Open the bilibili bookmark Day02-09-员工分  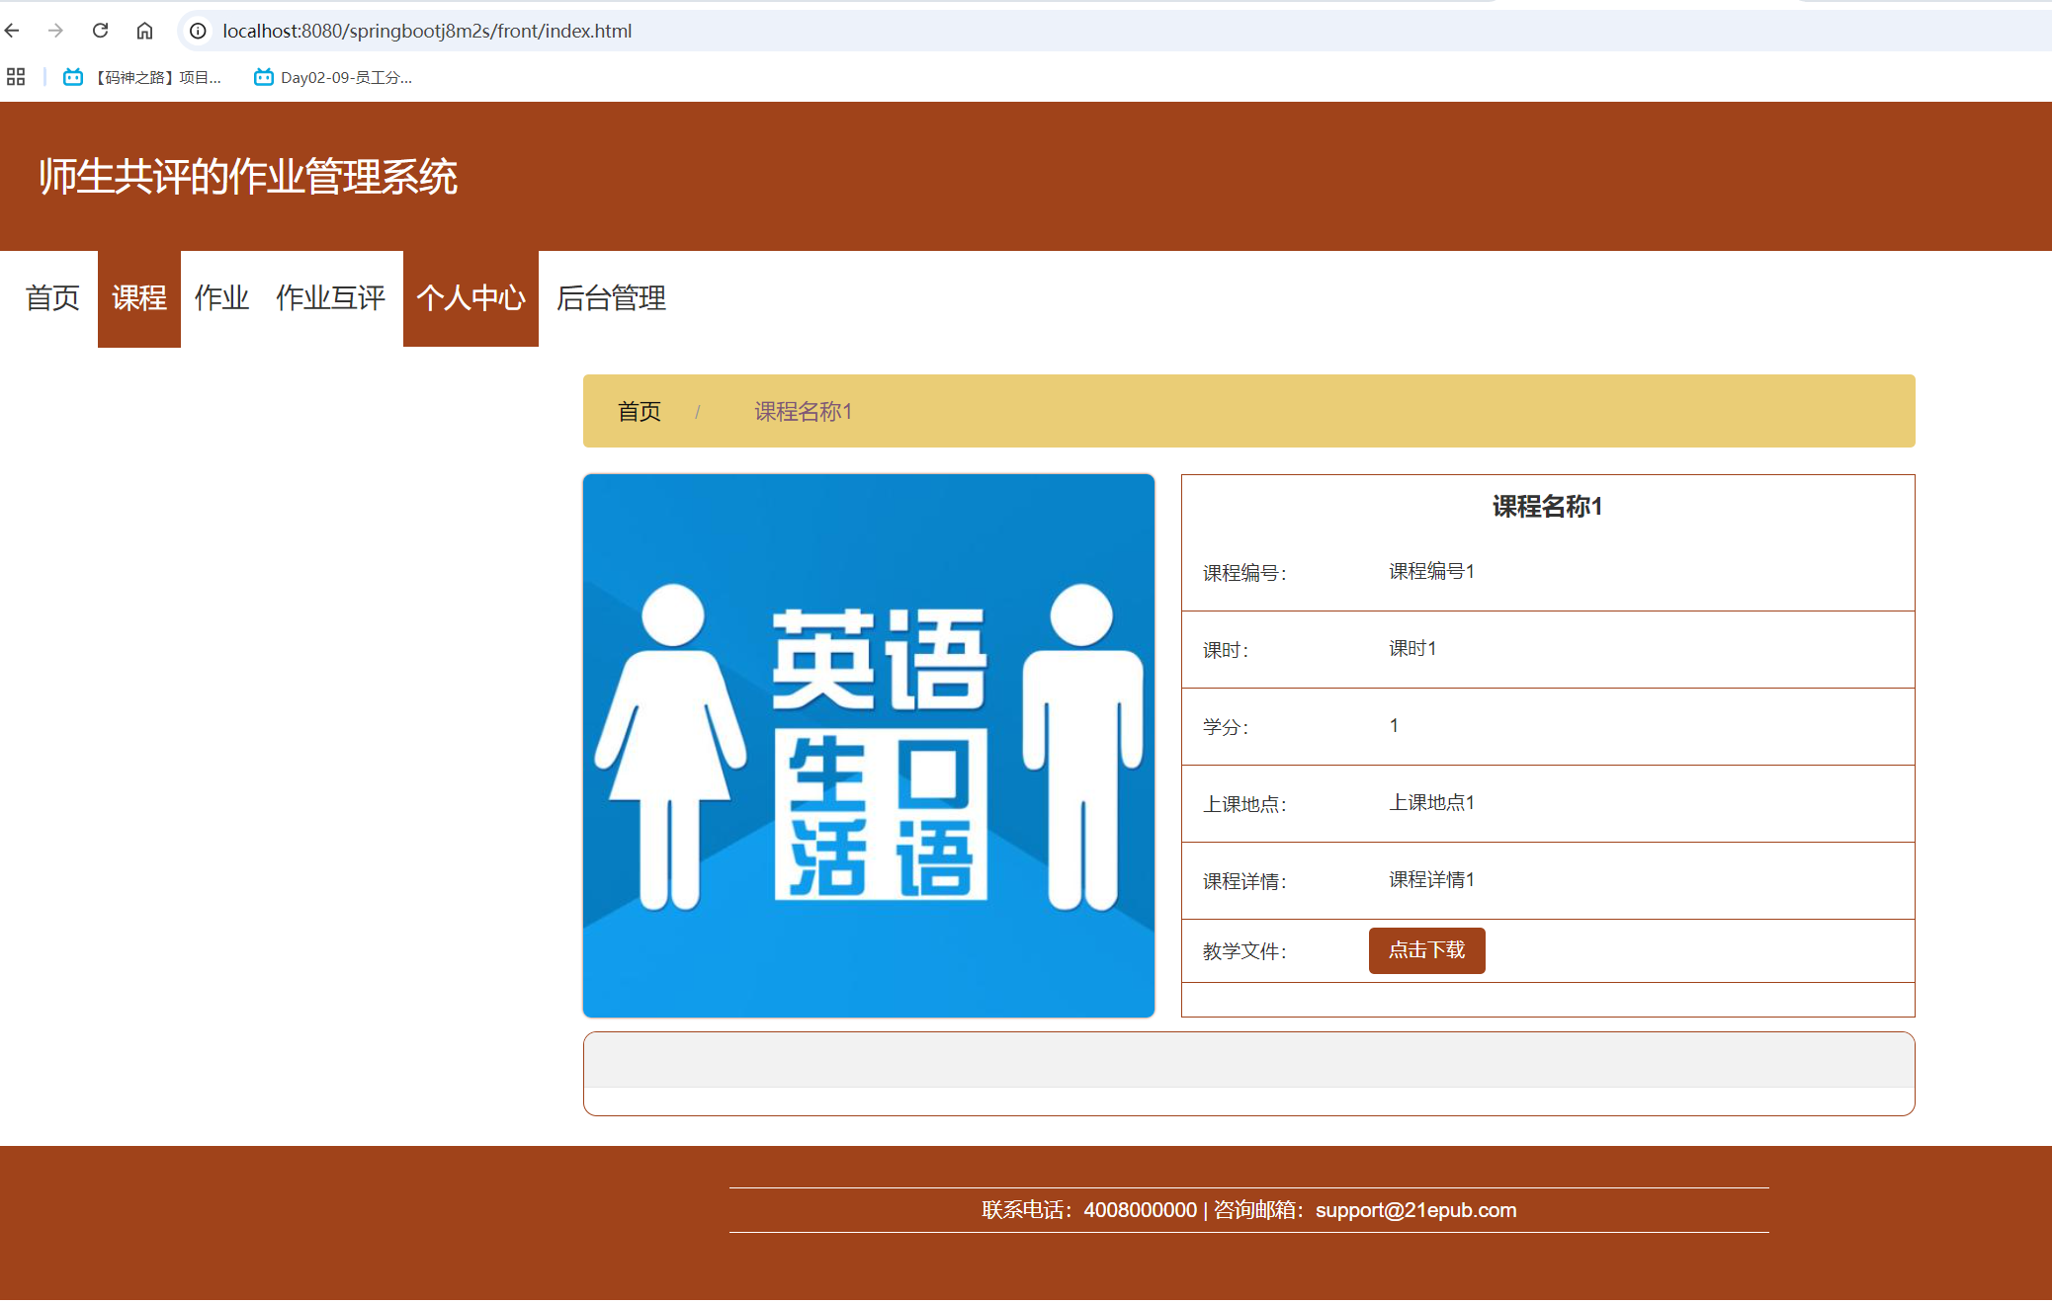(331, 77)
